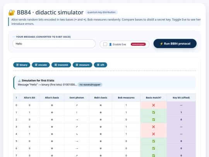This screenshot has height=157, width=209.
Task: Click the microscope icon by Simulation heading
Action: tap(19, 81)
